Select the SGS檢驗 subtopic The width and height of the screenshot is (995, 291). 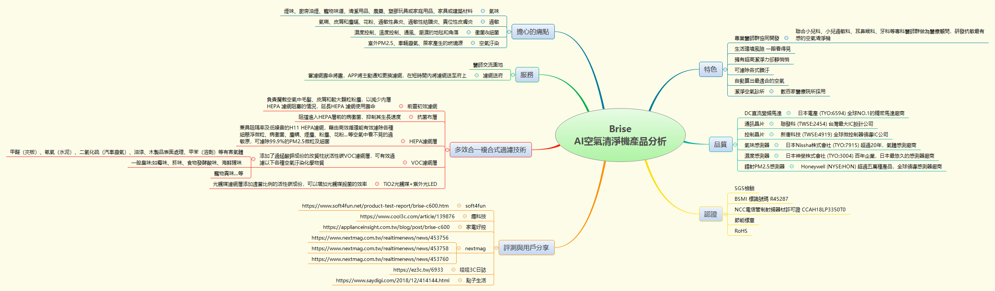744,188
